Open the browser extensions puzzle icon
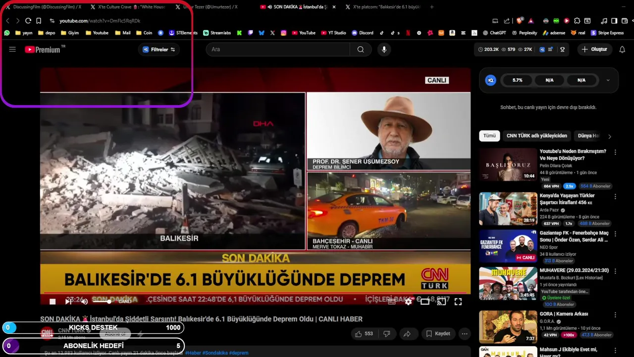This screenshot has width=634, height=357. [577, 21]
